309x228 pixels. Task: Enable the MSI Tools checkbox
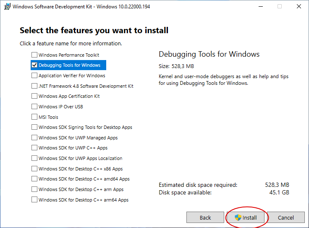[34, 117]
